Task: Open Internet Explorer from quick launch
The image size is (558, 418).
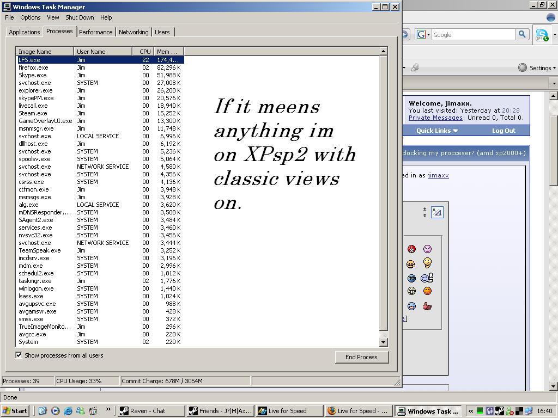Action: pyautogui.click(x=68, y=411)
